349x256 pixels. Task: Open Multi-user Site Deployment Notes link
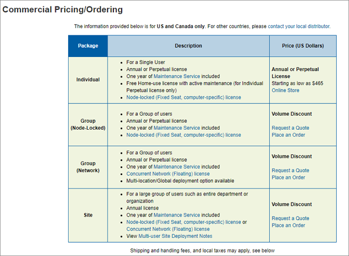[x=175, y=236]
